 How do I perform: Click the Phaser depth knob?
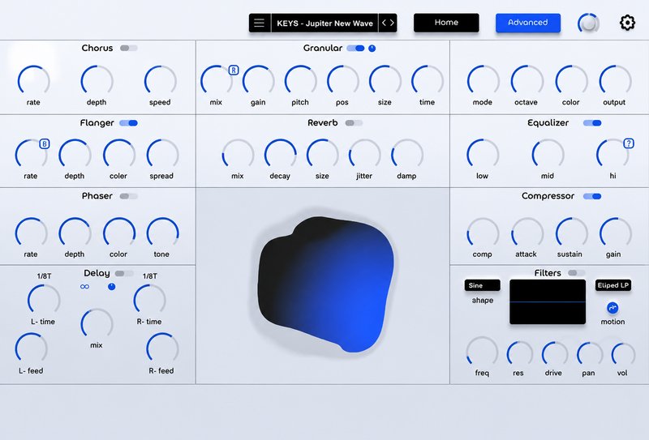75,233
